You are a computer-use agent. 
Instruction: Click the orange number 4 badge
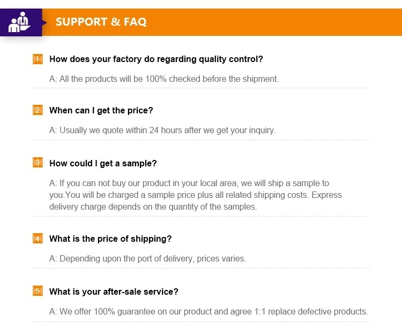pos(38,239)
